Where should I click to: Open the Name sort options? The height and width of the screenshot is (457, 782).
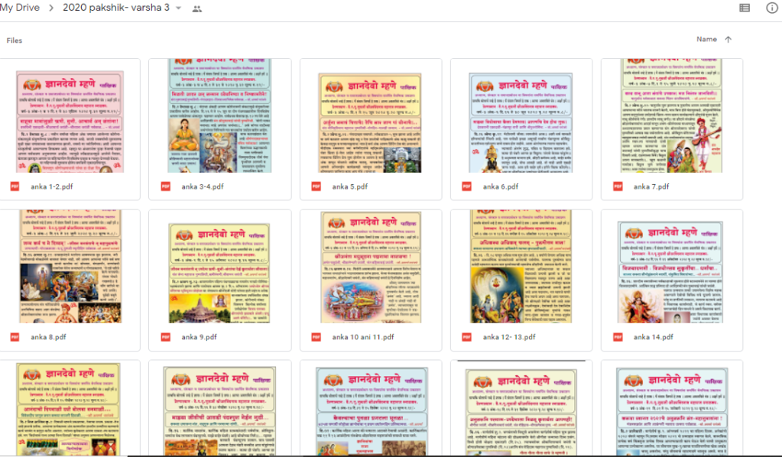point(706,40)
